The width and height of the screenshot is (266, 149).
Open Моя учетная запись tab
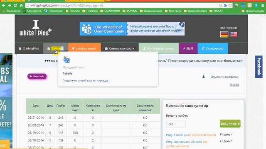pyautogui.click(x=159, y=48)
